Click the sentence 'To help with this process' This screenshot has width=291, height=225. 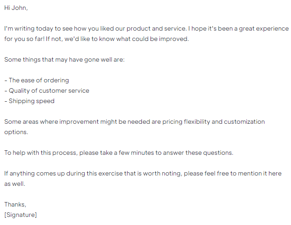pyautogui.click(x=119, y=153)
